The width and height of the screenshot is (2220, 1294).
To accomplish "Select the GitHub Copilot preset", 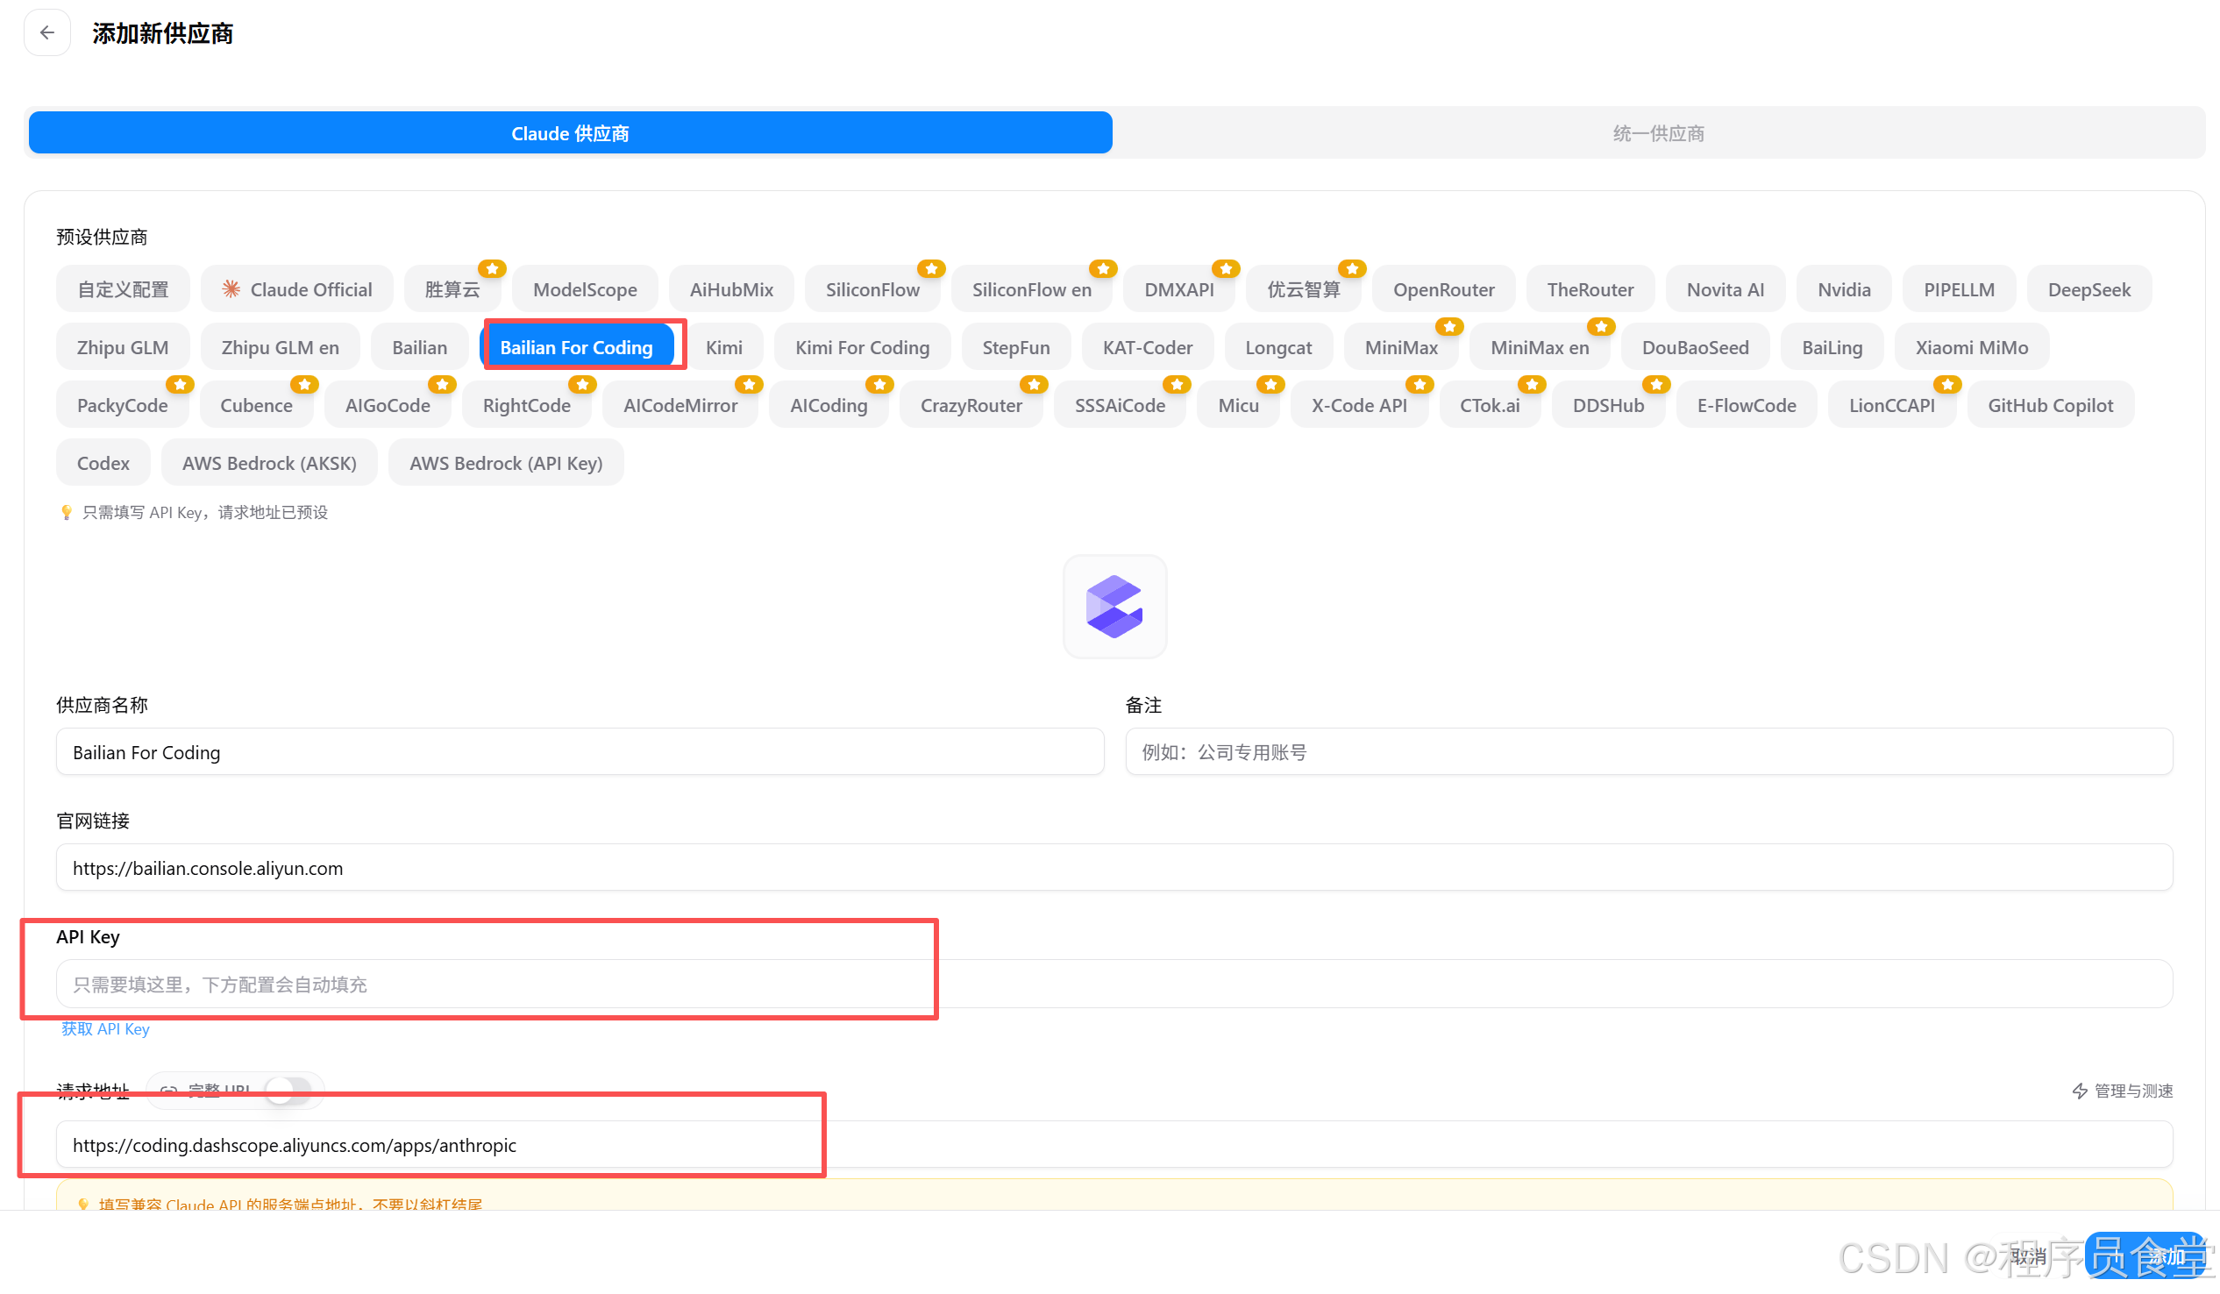I will pos(2050,405).
